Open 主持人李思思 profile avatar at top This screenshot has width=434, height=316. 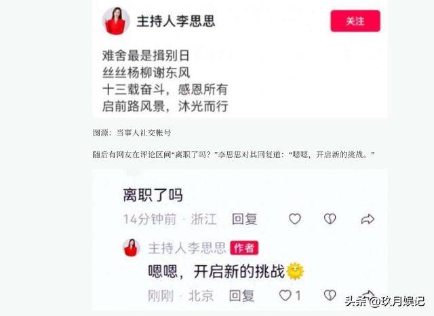point(116,21)
